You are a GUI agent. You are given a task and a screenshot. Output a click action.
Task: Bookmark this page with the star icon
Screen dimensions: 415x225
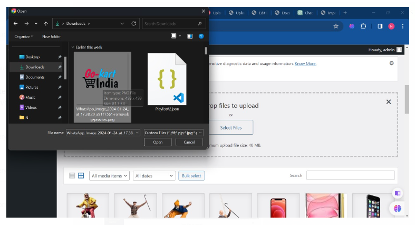tap(335, 26)
